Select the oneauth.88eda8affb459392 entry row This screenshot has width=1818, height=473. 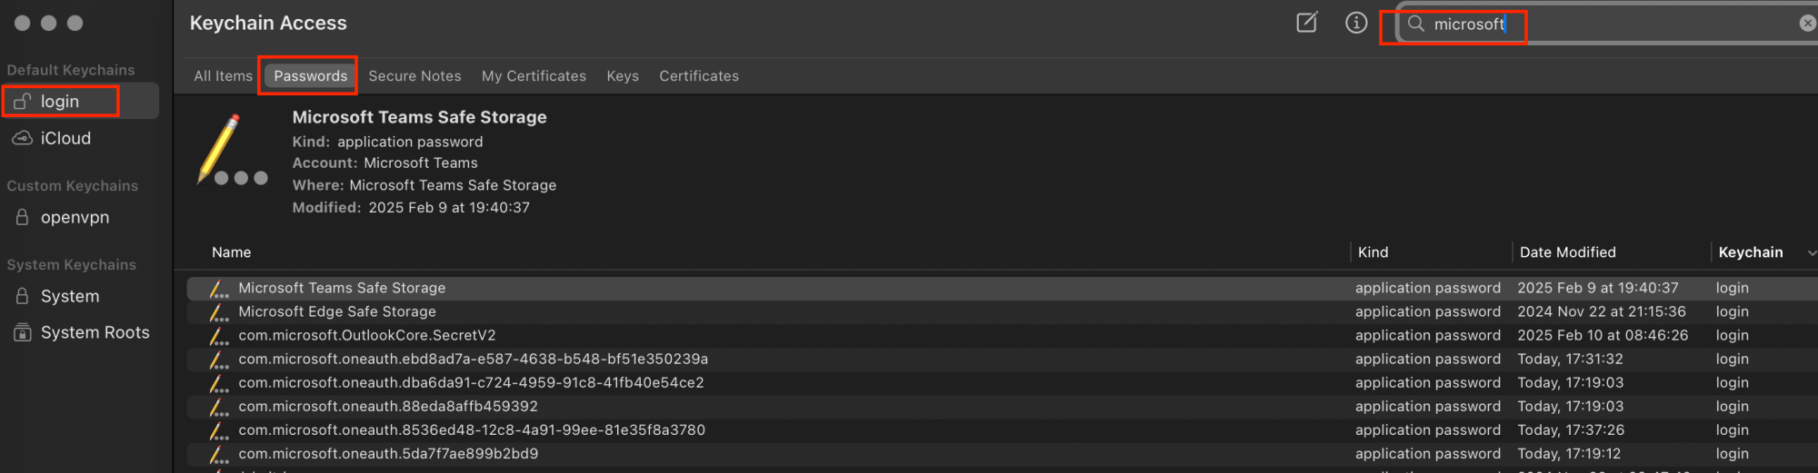click(1002, 406)
